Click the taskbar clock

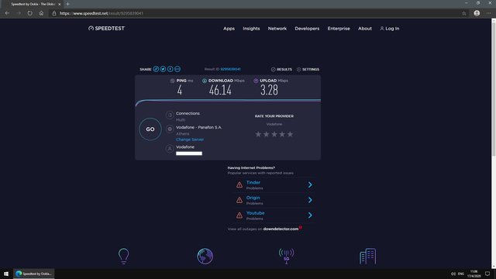tap(474, 274)
